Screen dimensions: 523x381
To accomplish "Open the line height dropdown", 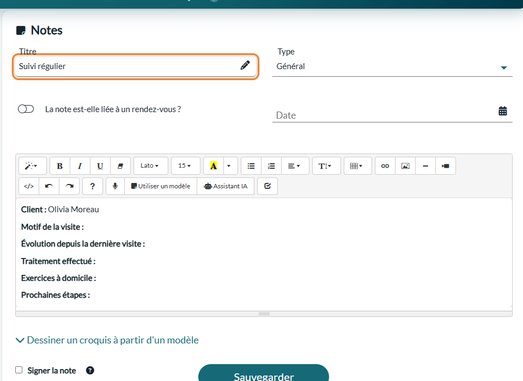I will click(326, 166).
